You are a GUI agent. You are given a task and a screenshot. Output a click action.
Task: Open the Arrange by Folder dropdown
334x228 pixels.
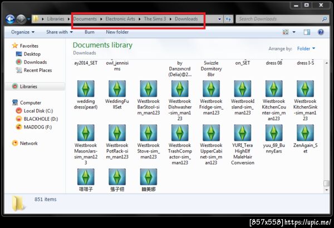pyautogui.click(x=306, y=49)
